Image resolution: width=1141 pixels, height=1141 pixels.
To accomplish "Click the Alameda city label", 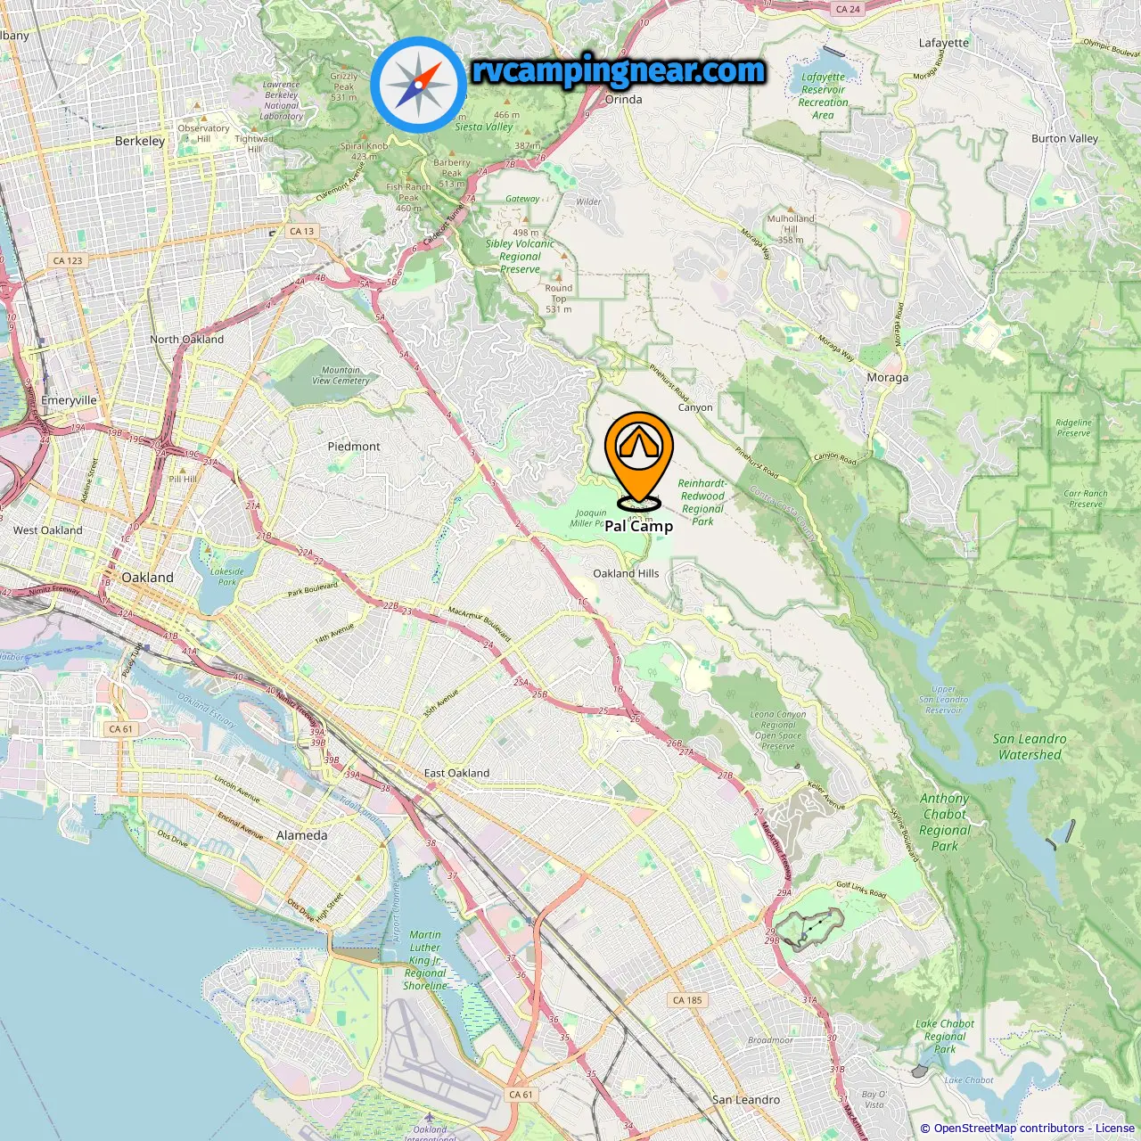I will tap(302, 836).
